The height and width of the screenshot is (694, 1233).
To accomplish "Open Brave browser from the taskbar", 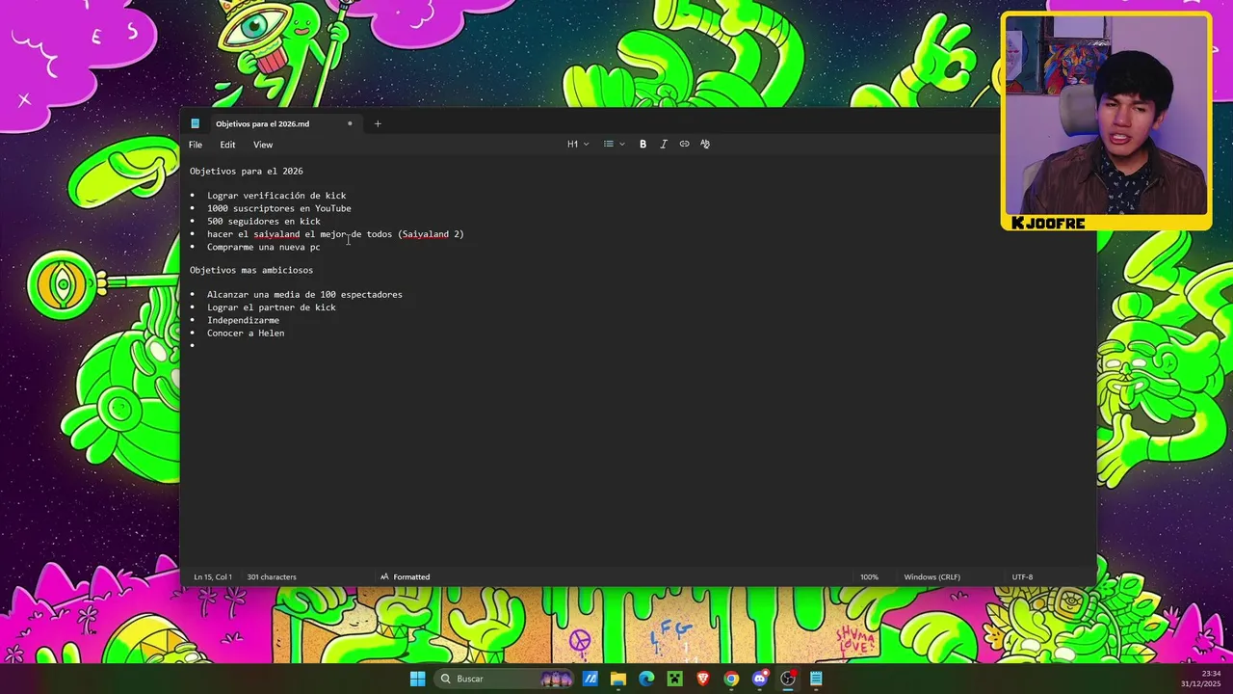I will (703, 679).
